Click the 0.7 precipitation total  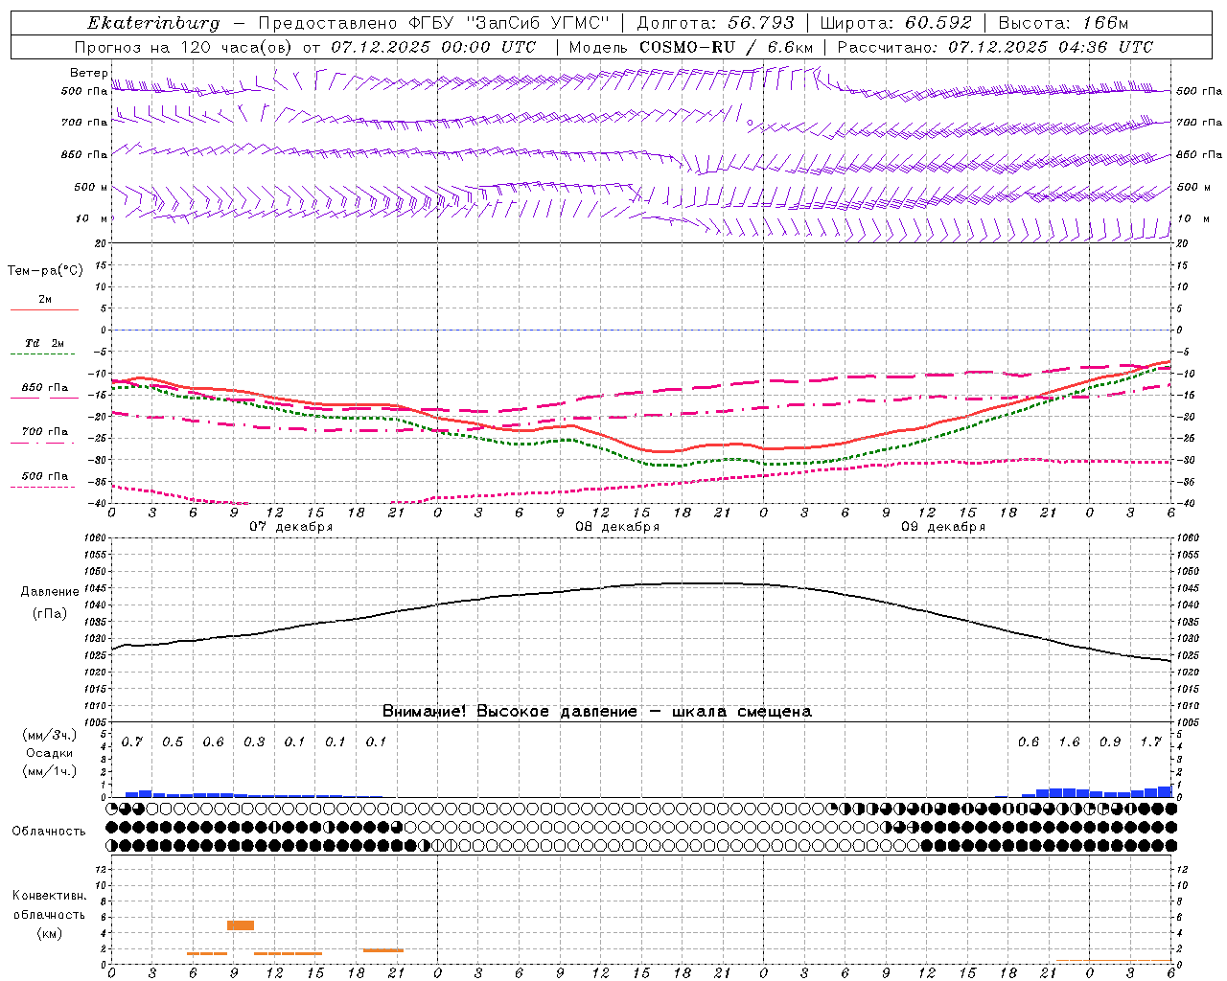tap(132, 742)
